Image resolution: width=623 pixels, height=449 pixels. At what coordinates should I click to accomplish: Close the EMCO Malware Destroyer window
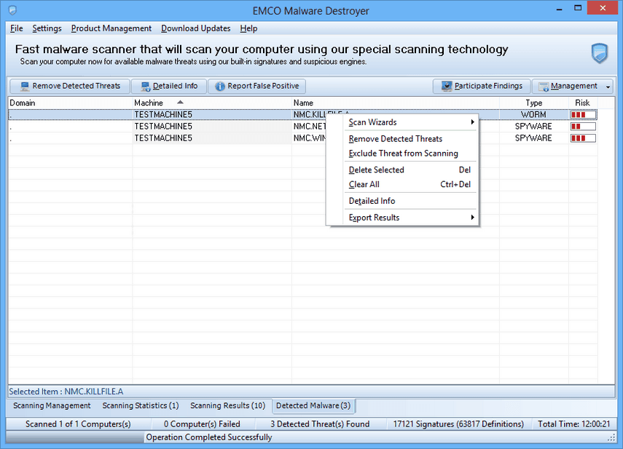pos(603,8)
